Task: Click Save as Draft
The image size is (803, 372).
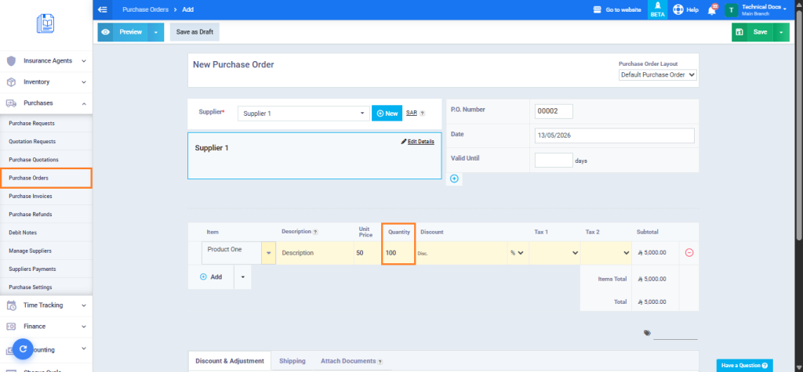Action: [x=194, y=32]
